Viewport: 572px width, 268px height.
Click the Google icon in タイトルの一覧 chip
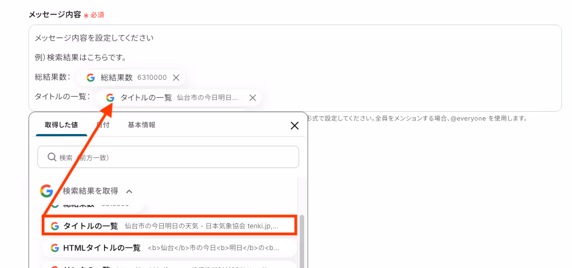point(110,98)
